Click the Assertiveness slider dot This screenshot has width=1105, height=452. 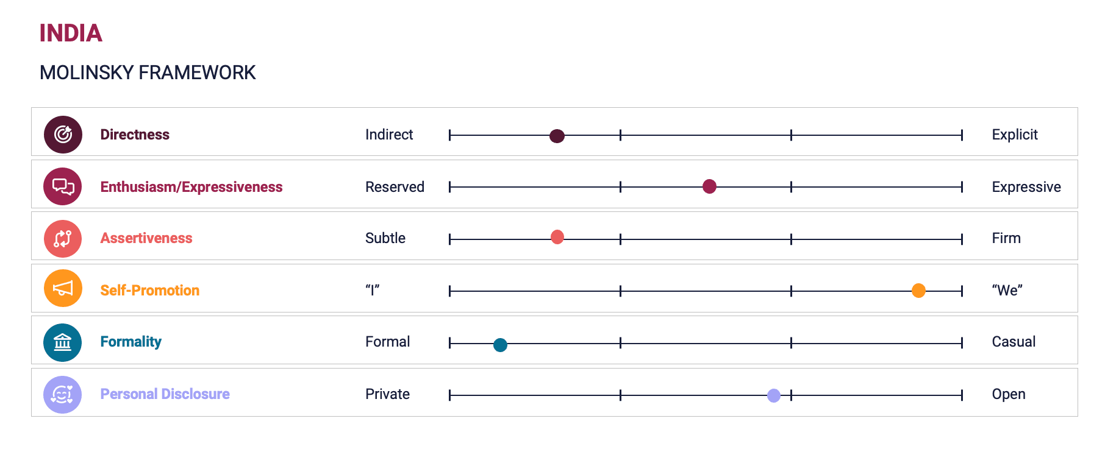(557, 237)
